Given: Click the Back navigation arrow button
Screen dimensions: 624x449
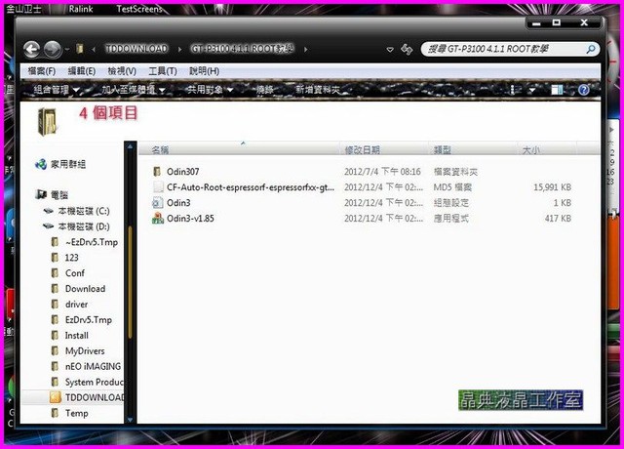Looking at the screenshot, I should point(30,49).
